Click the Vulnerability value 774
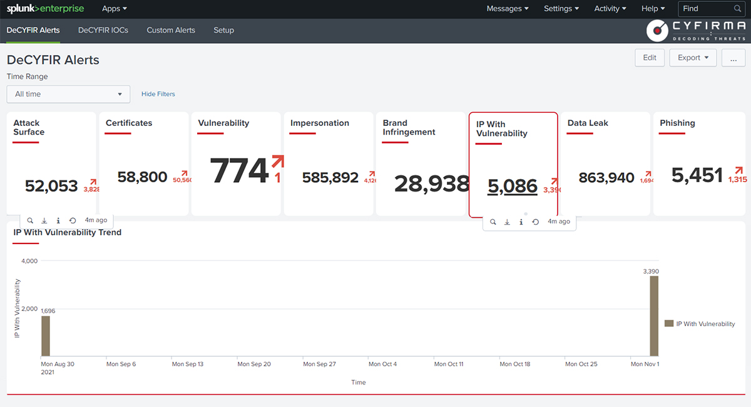This screenshot has width=751, height=407. tap(239, 170)
